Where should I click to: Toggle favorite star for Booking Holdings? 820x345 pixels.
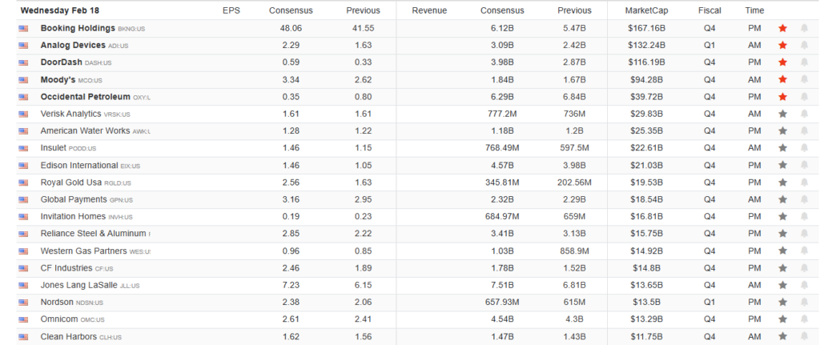(x=782, y=28)
